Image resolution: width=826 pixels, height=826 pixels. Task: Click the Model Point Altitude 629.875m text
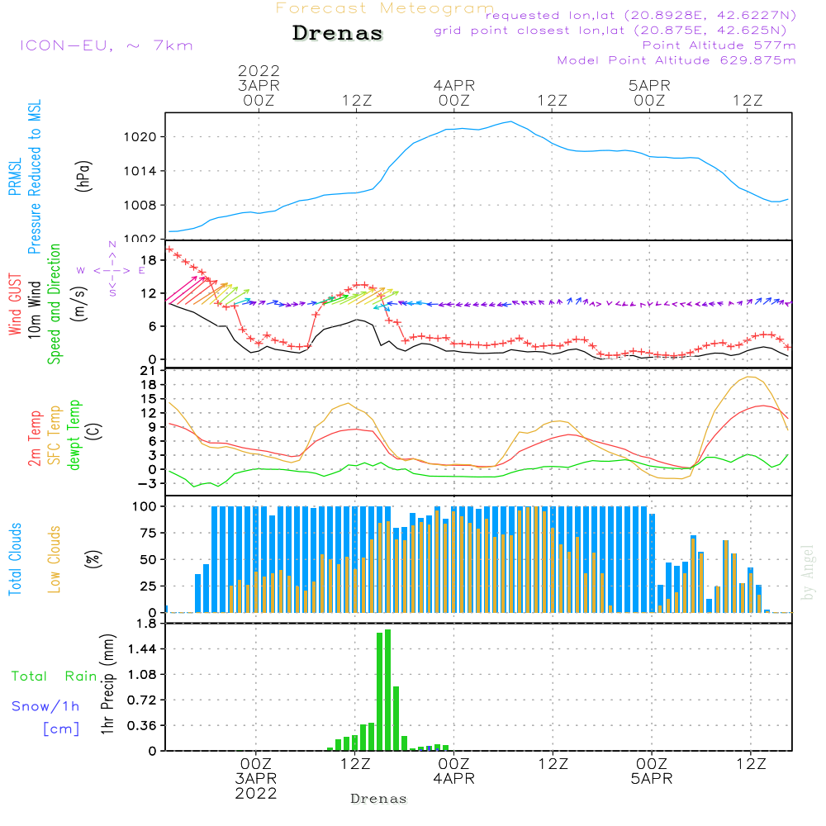point(676,60)
